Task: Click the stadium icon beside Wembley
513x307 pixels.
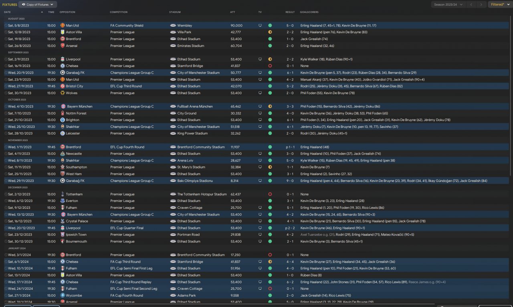Action: 173,25
